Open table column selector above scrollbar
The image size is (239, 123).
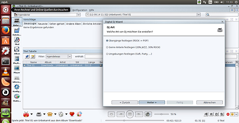pyautogui.click(x=237, y=62)
